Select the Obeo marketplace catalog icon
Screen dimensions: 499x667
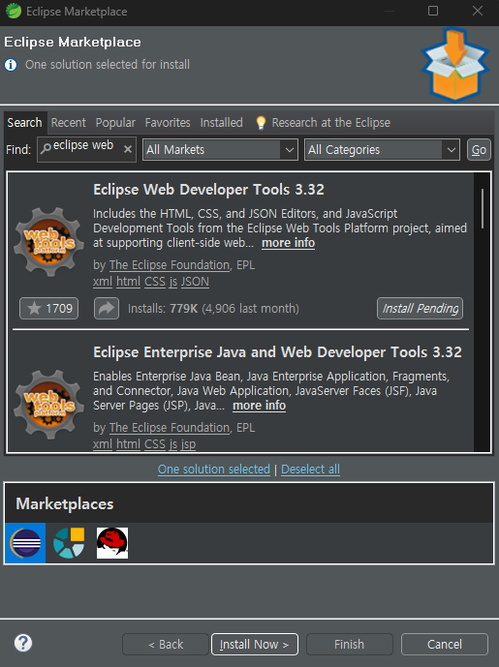[x=69, y=543]
